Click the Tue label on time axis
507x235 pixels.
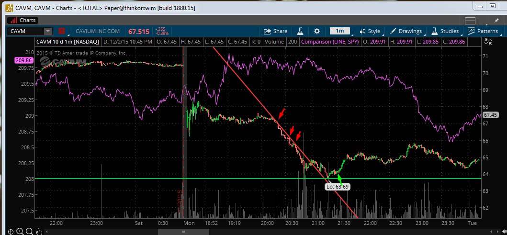(473, 223)
